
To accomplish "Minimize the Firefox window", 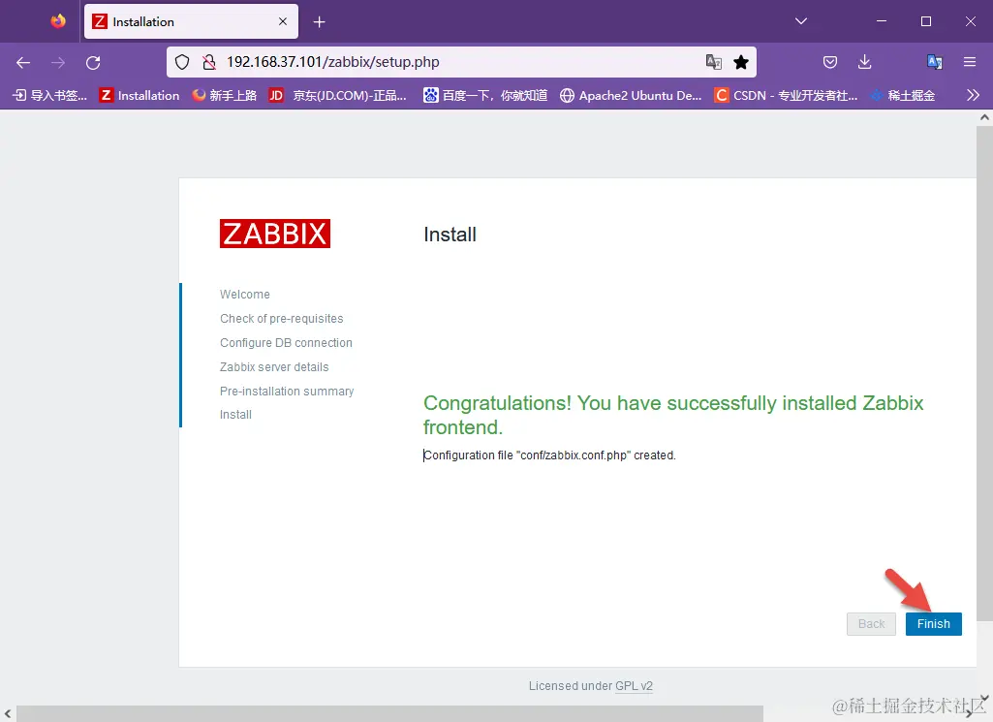I will click(882, 21).
